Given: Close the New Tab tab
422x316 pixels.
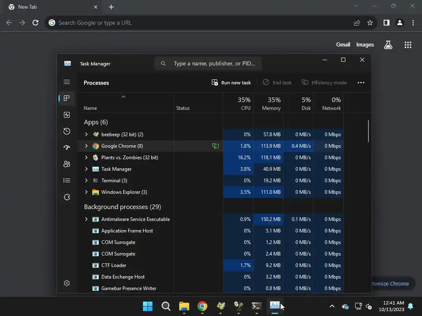Looking at the screenshot, I should 96,7.
